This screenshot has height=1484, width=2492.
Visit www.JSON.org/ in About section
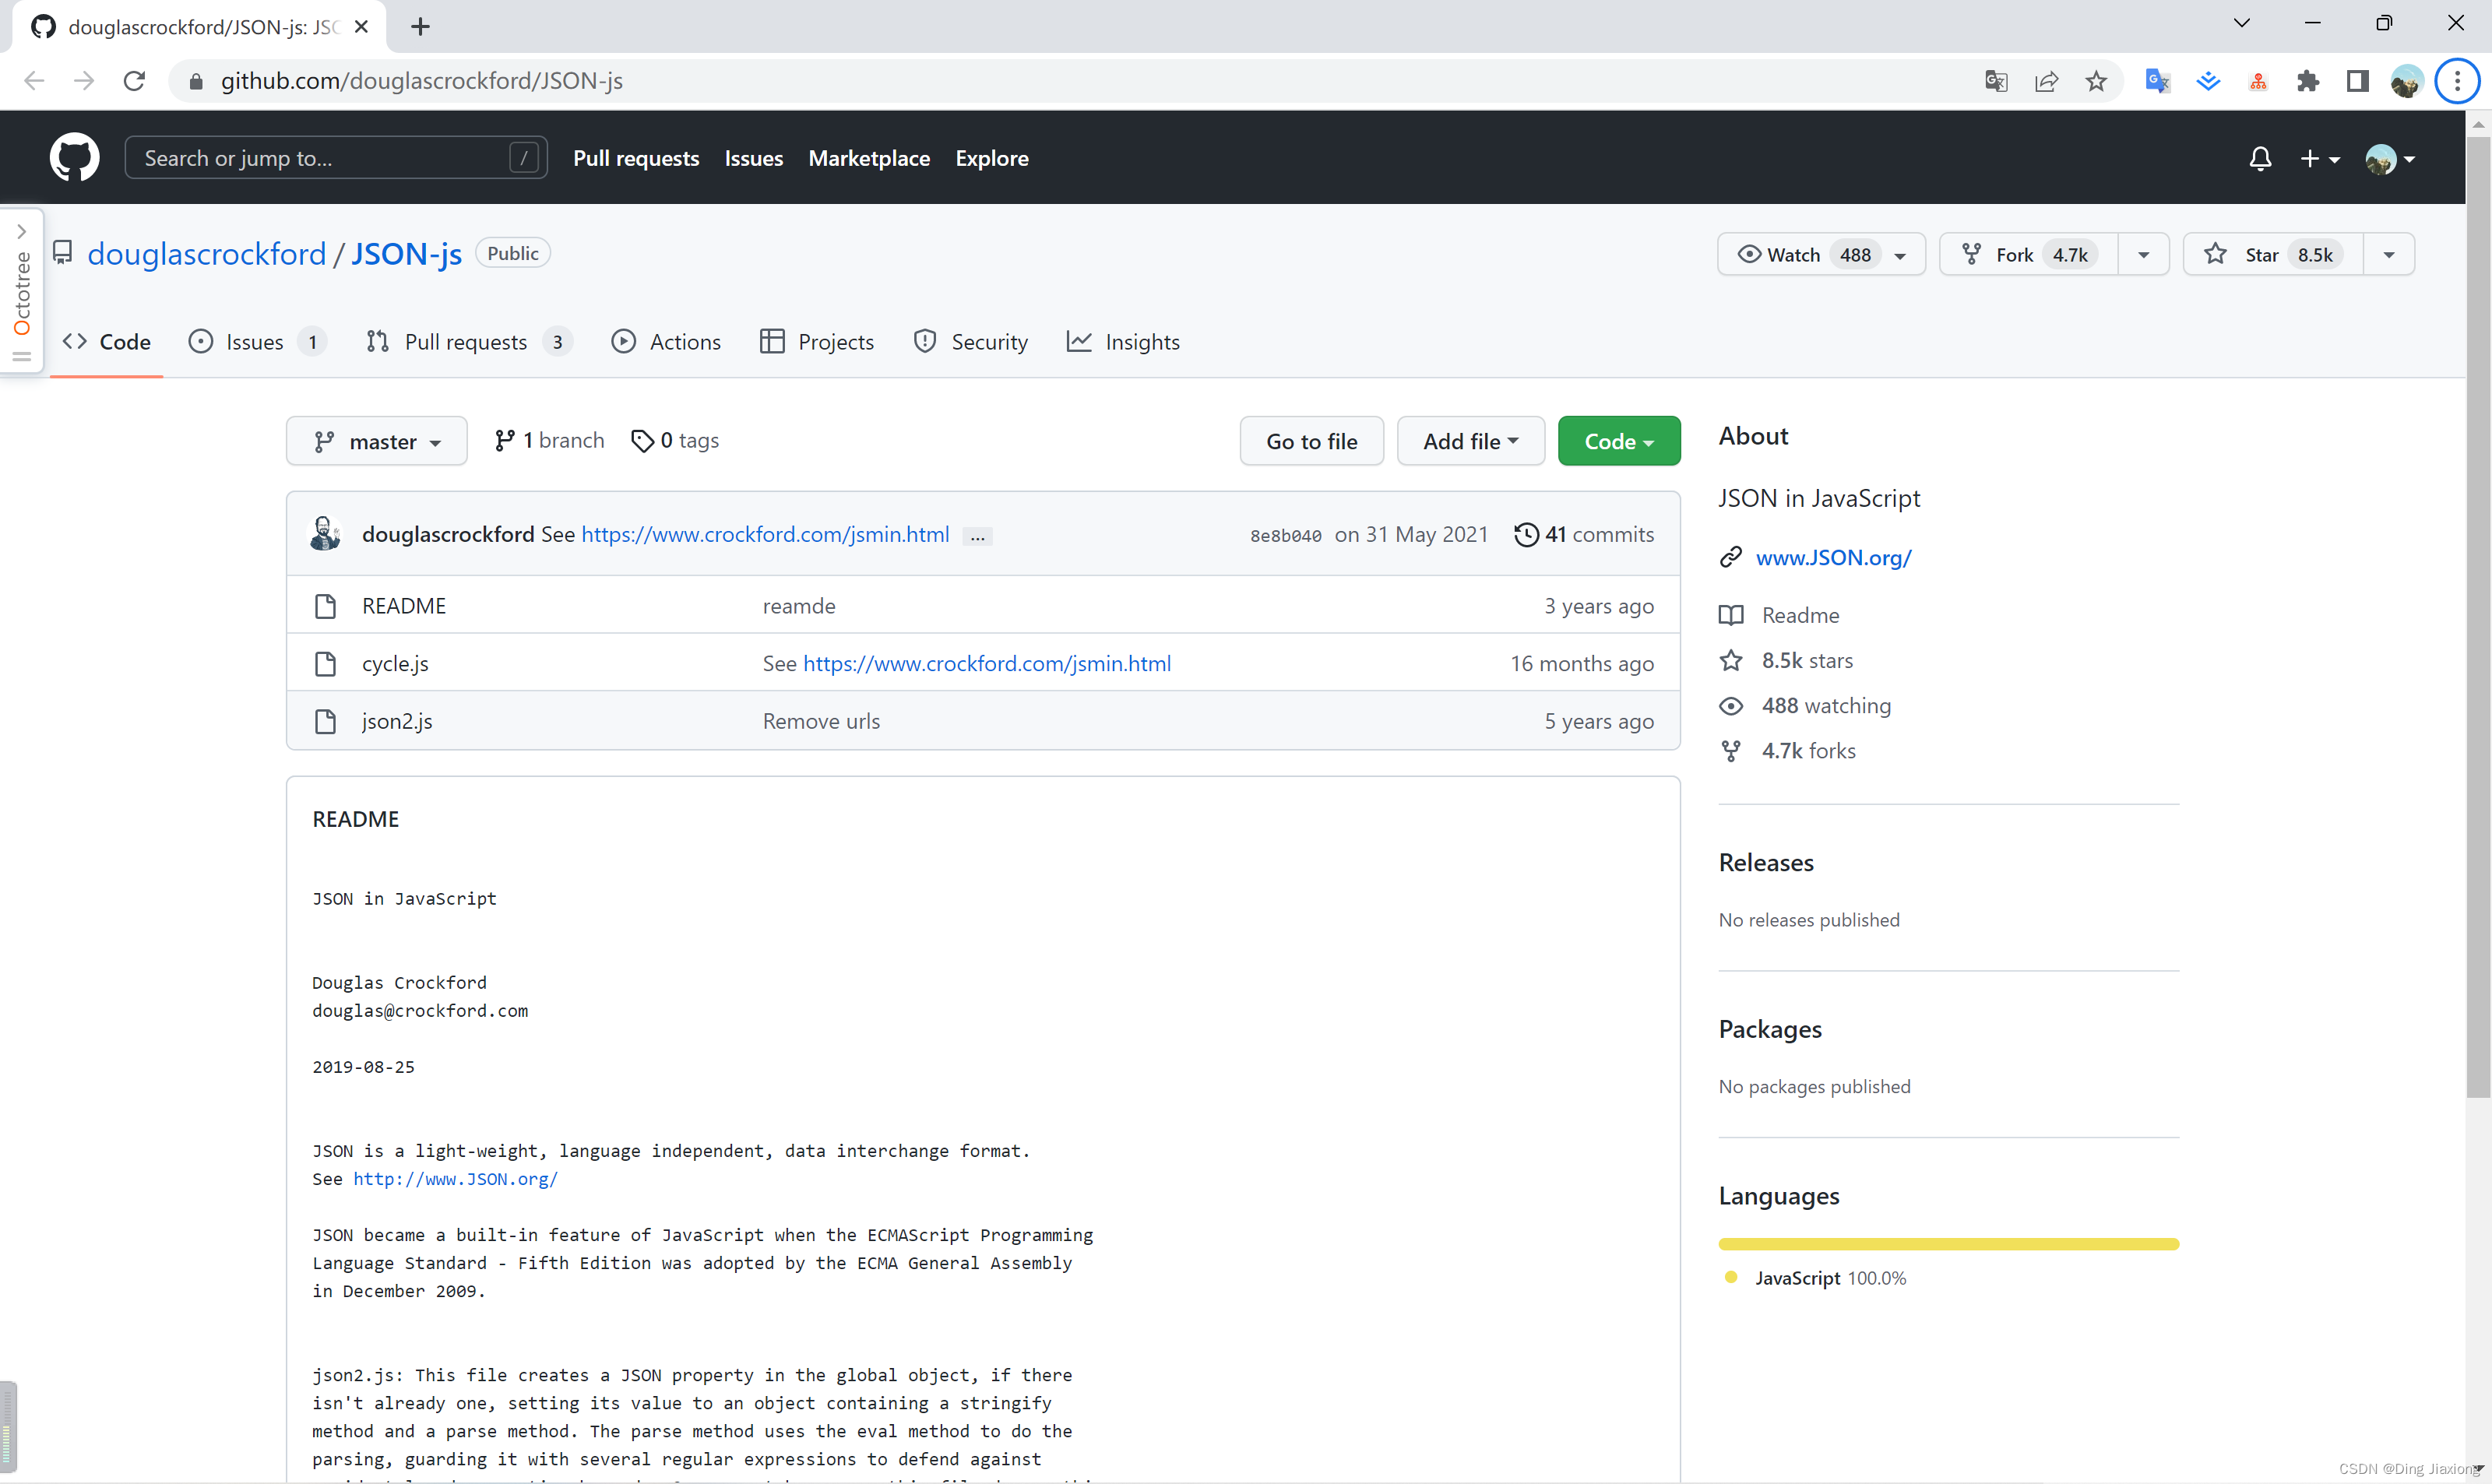pos(1833,558)
